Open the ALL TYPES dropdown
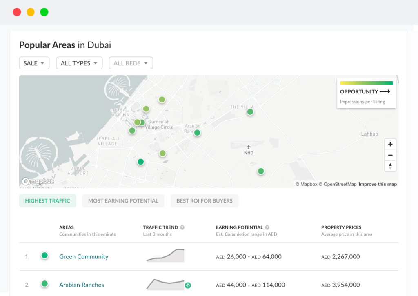Viewport: 418px width, 296px height. pyautogui.click(x=79, y=63)
